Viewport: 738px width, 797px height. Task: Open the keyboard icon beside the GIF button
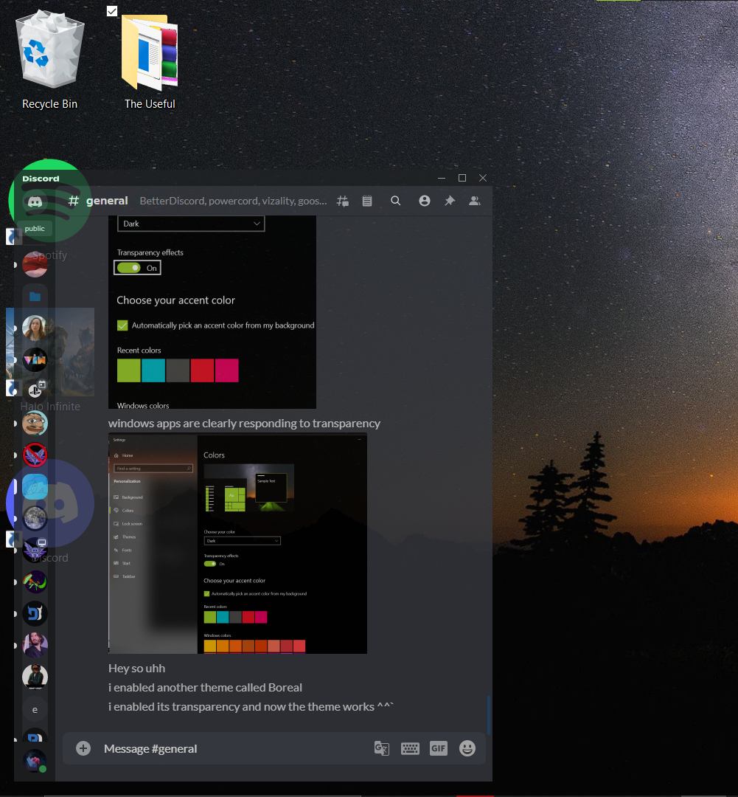410,748
